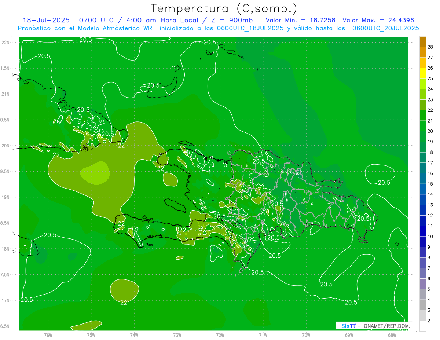Click the 68W longitude axis label
Viewport: 440px width, 340px height.
coord(392,335)
